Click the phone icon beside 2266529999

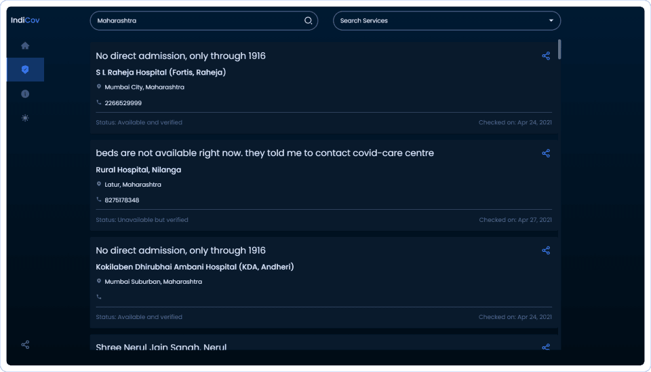click(x=99, y=103)
